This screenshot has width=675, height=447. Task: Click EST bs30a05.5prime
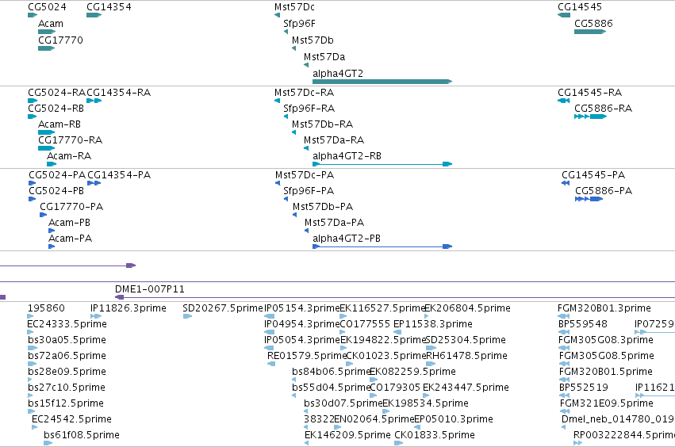click(67, 340)
